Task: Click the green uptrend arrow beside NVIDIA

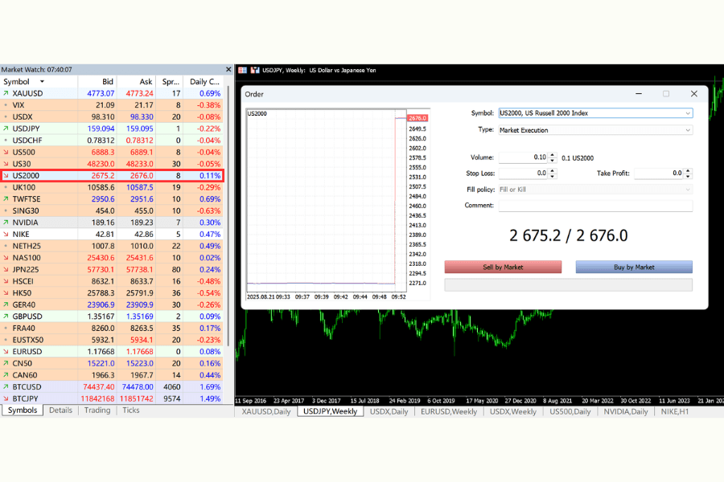Action: point(5,223)
